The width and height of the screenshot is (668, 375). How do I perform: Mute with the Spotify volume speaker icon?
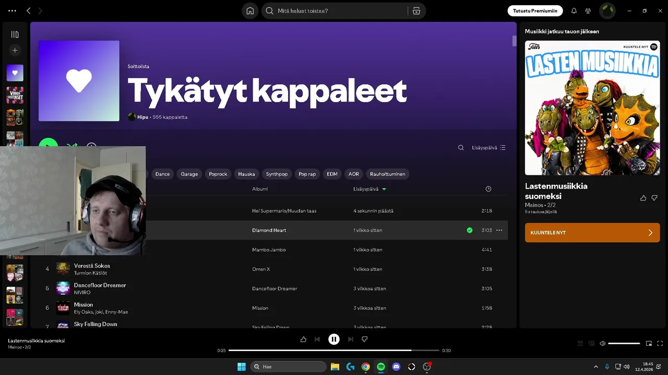pyautogui.click(x=603, y=343)
